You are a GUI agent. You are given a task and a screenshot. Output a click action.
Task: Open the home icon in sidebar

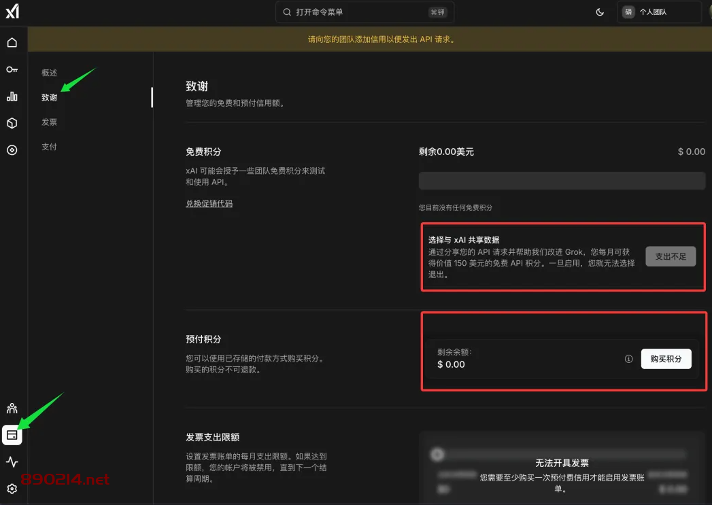tap(12, 43)
